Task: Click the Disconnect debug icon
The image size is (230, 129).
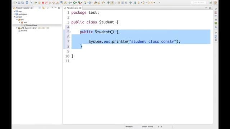Action: point(46,3)
